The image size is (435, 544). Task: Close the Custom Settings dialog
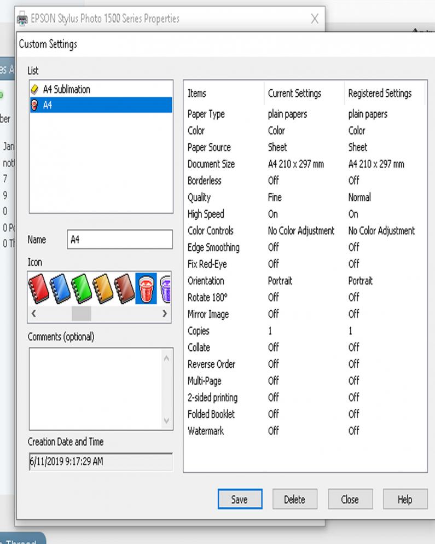tap(350, 499)
